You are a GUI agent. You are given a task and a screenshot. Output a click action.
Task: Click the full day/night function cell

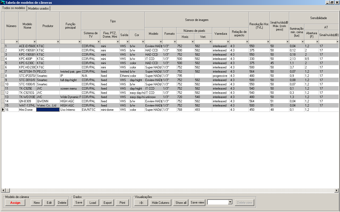coord(70,80)
